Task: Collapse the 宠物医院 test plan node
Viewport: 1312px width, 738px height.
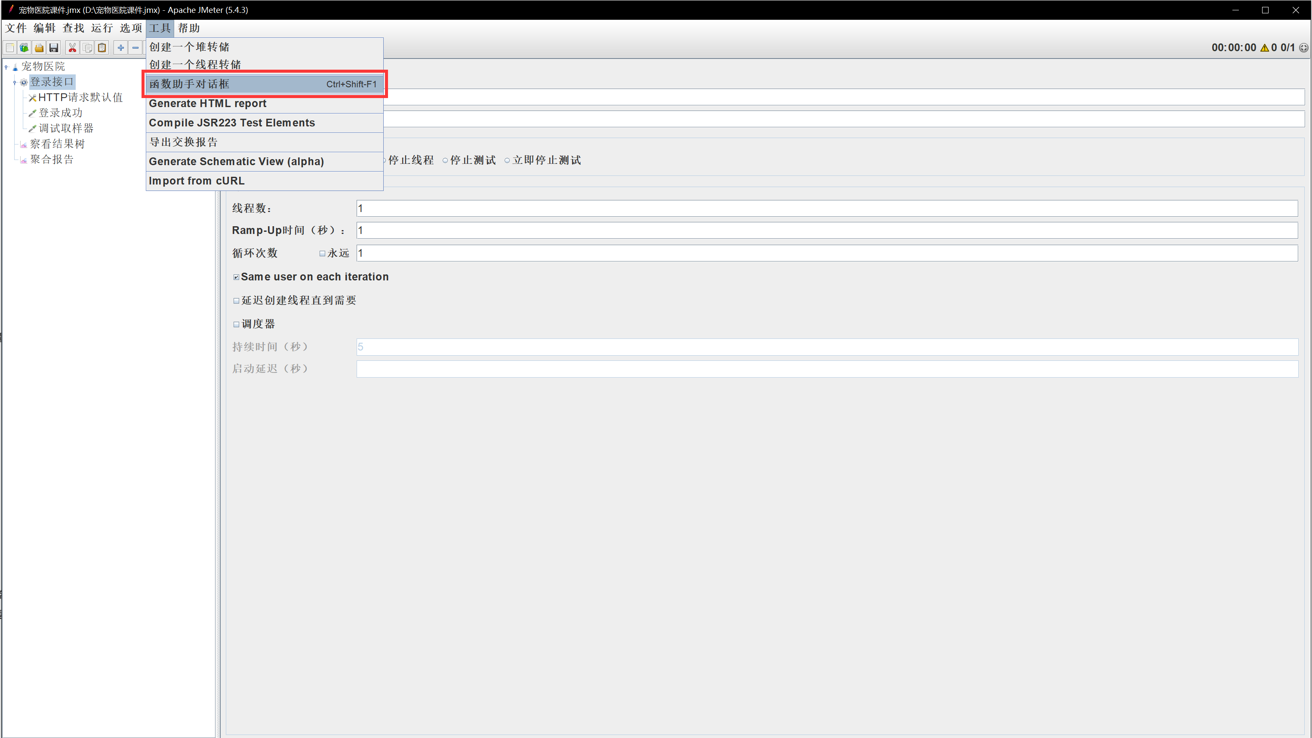Action: (x=6, y=67)
